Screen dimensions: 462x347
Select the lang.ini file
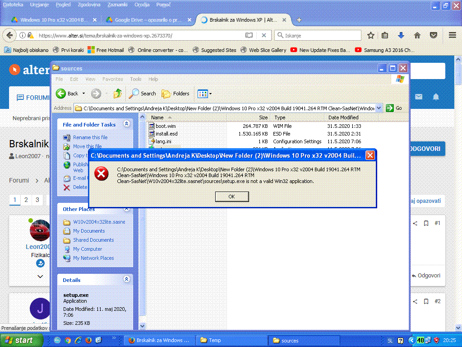[x=163, y=141]
